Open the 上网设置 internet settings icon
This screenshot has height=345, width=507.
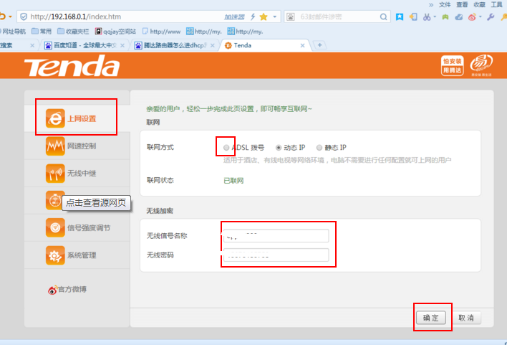pos(55,118)
